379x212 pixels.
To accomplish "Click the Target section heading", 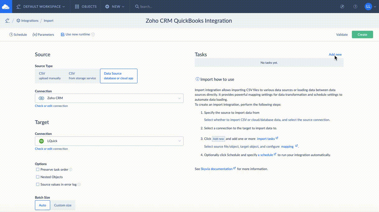I will click(x=42, y=122).
